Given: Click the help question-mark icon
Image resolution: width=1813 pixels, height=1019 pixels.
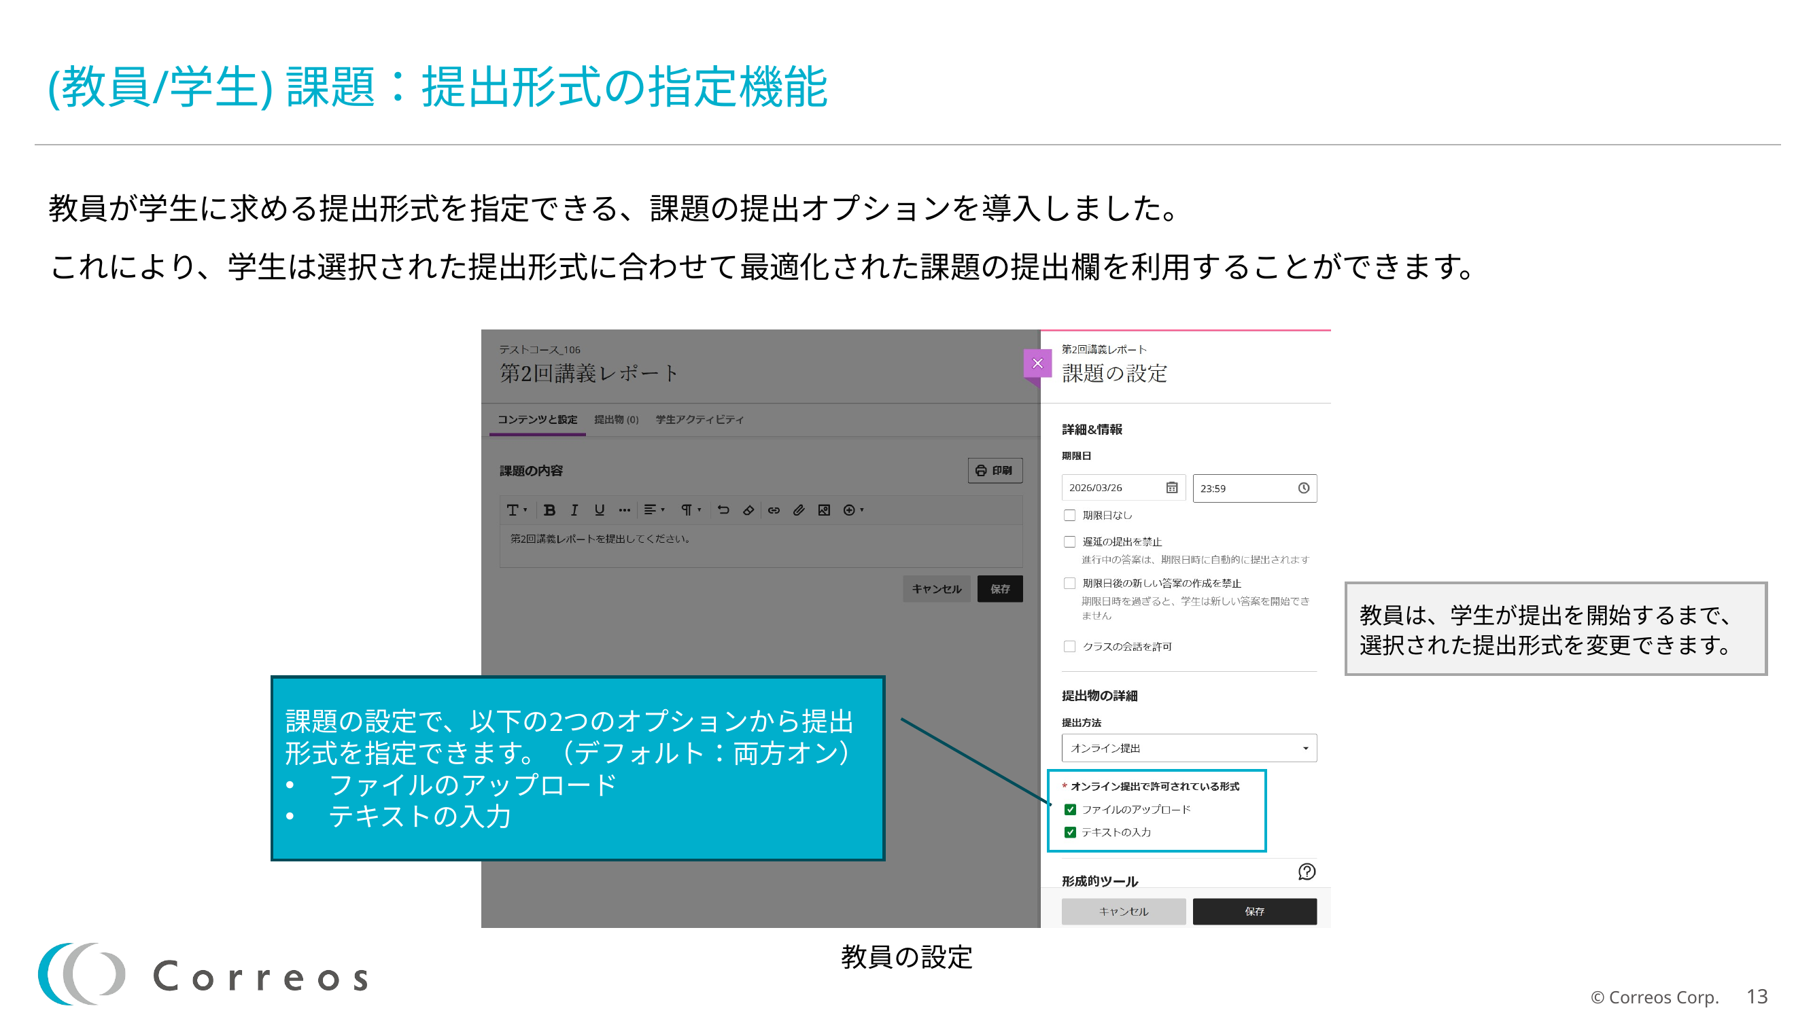Looking at the screenshot, I should pyautogui.click(x=1307, y=872).
